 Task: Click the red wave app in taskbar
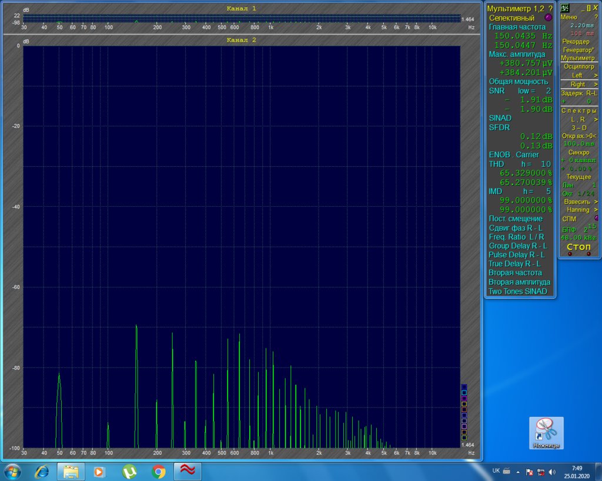point(188,471)
